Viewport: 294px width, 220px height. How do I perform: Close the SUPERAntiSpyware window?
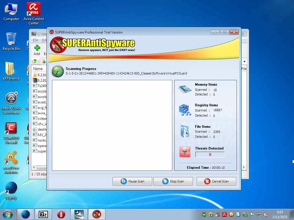234,32
